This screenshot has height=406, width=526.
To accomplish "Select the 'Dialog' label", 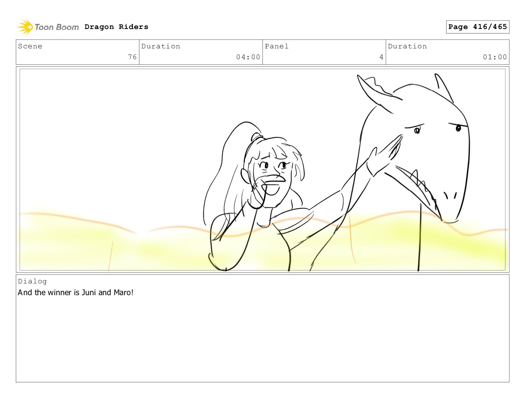I will pyautogui.click(x=33, y=281).
